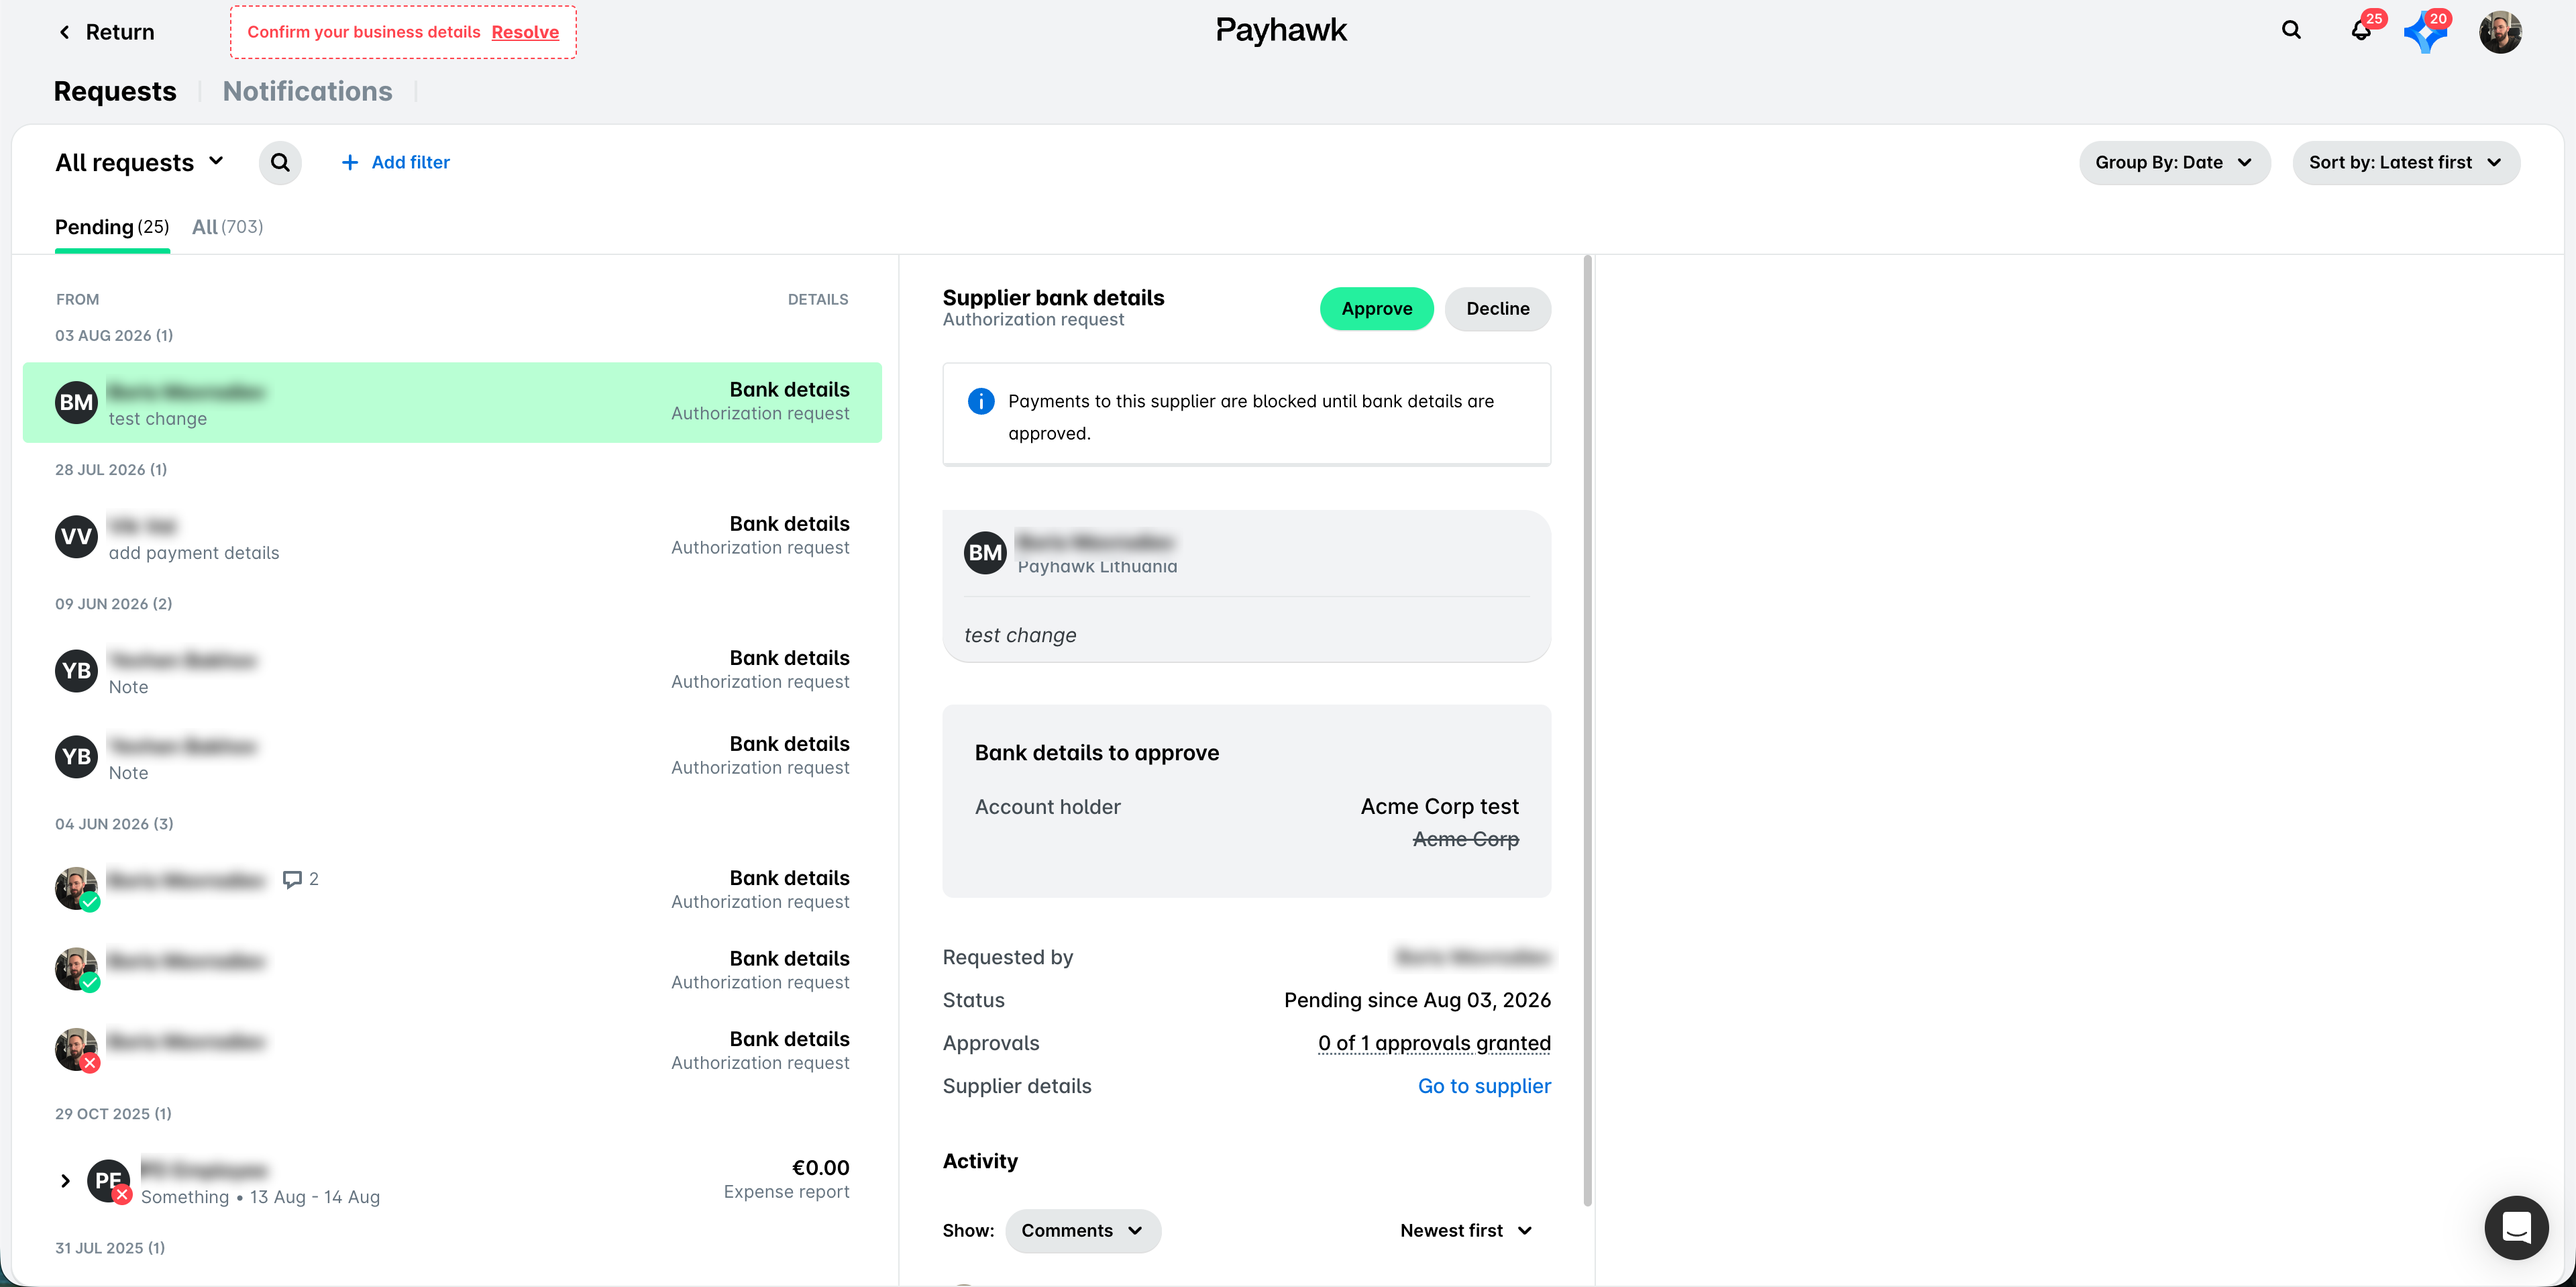Image resolution: width=2576 pixels, height=1287 pixels.
Task: Click the requests search icon button
Action: 280,162
